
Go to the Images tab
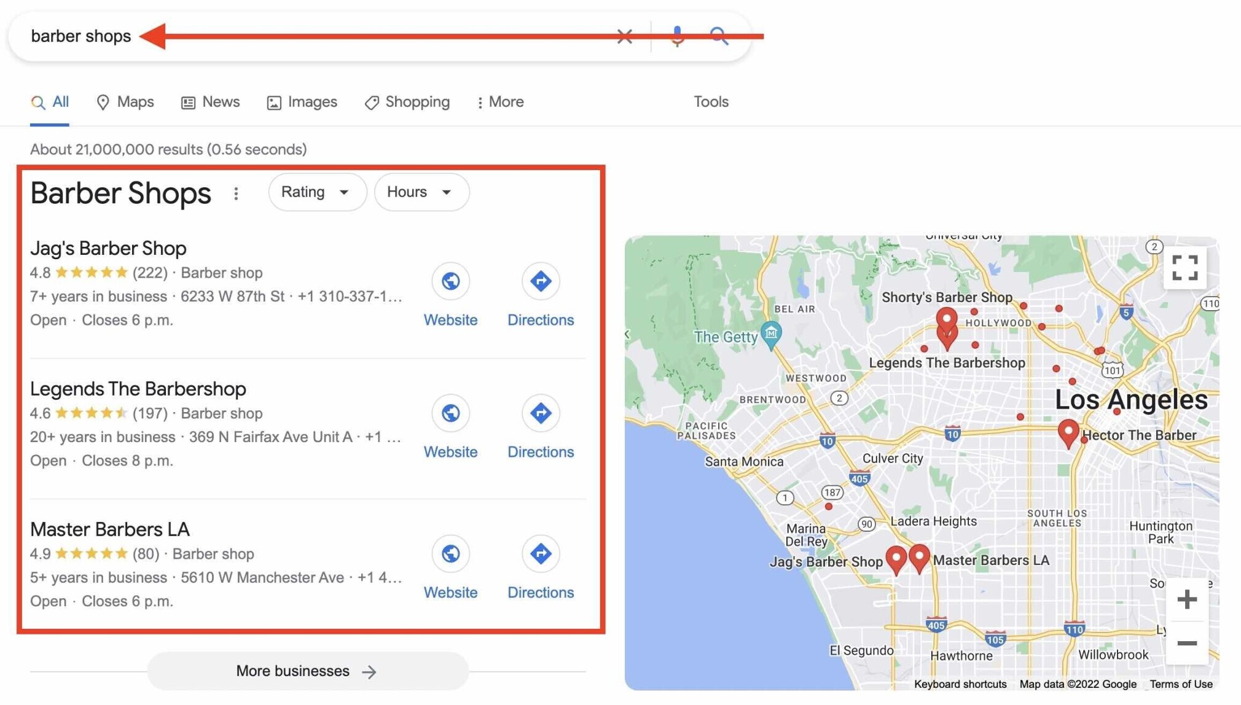(x=302, y=102)
